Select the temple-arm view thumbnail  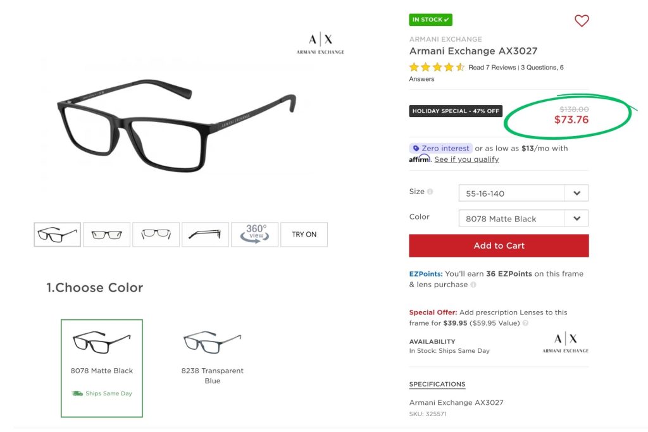tap(205, 234)
